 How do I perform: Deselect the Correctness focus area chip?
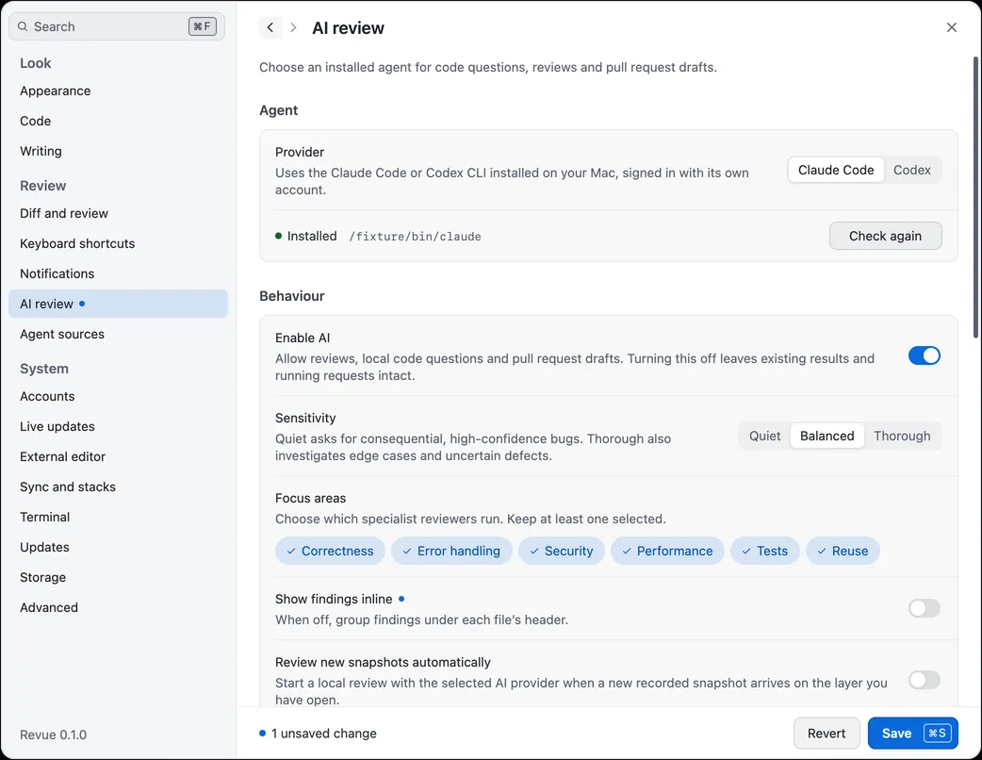pos(330,551)
